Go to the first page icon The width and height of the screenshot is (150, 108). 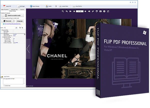[70, 11]
